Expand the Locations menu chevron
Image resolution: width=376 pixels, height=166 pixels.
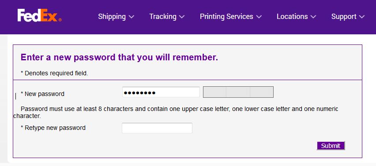click(313, 17)
